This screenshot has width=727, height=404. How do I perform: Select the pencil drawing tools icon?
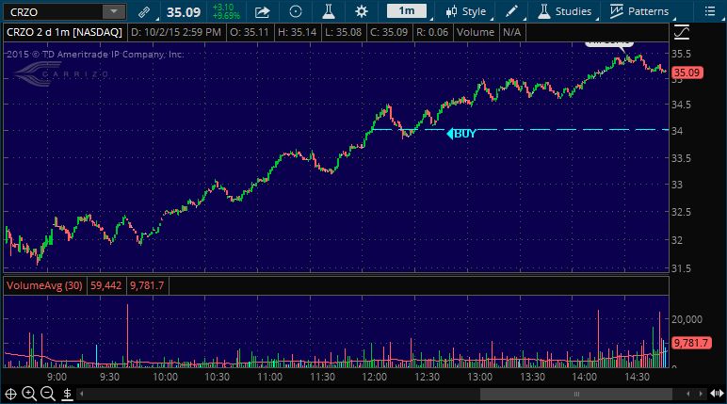[511, 12]
